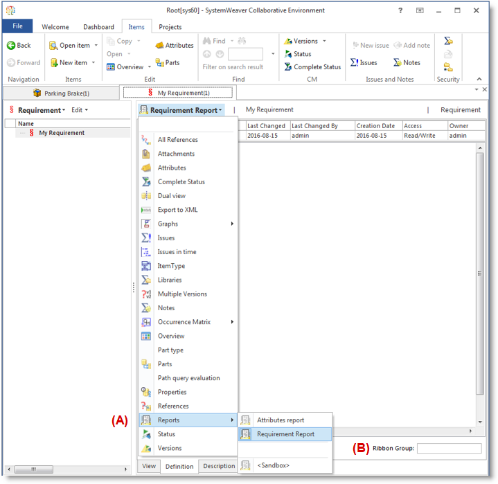Collapse the ribbon with the chevron
This screenshot has height=484, width=498.
pos(479,79)
